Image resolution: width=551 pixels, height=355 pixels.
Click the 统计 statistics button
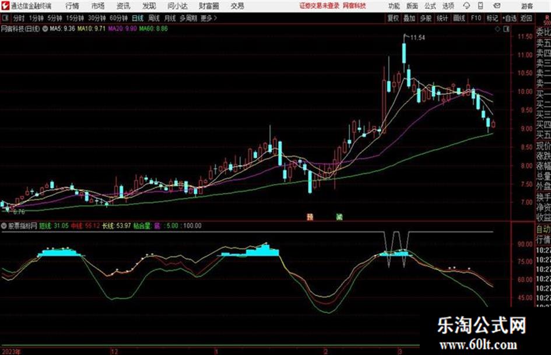point(443,18)
